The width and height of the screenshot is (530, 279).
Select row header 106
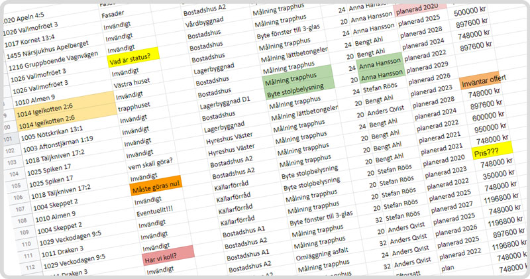18,197
